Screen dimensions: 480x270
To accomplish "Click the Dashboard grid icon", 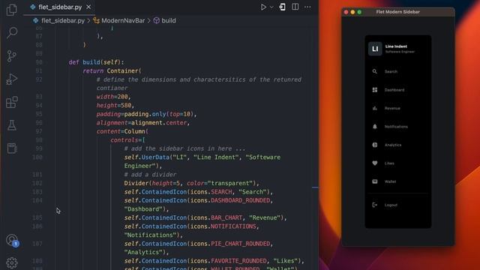I will 375,90.
